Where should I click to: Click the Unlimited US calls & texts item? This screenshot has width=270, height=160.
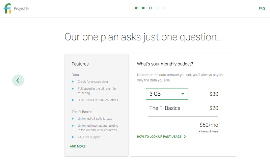coord(95,119)
